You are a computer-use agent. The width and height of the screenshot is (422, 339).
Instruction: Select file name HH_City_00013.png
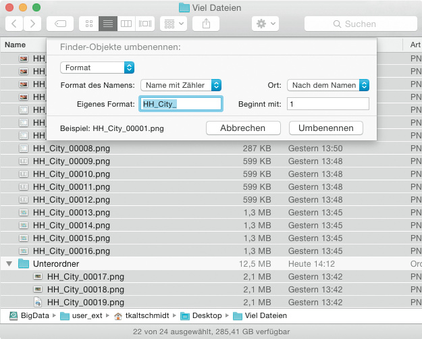tap(72, 213)
